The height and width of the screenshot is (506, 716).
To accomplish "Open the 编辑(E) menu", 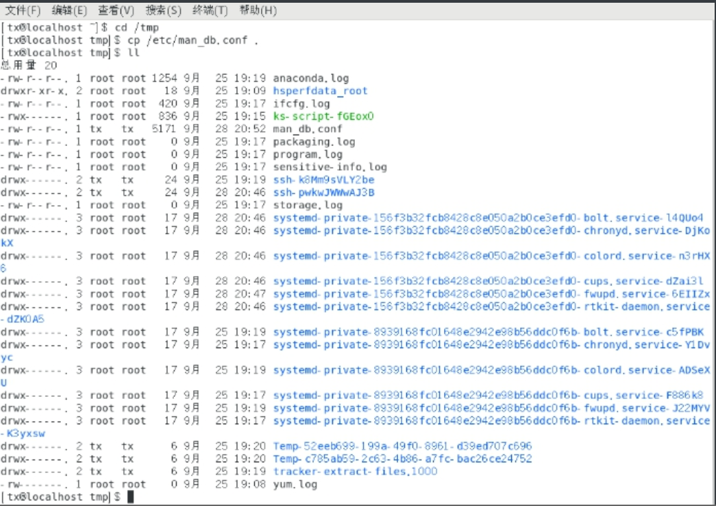I will 69,10.
